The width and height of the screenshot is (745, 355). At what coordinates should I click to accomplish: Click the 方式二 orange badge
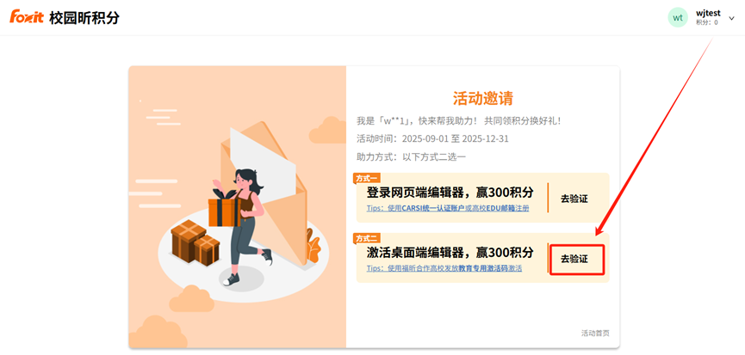pyautogui.click(x=366, y=238)
